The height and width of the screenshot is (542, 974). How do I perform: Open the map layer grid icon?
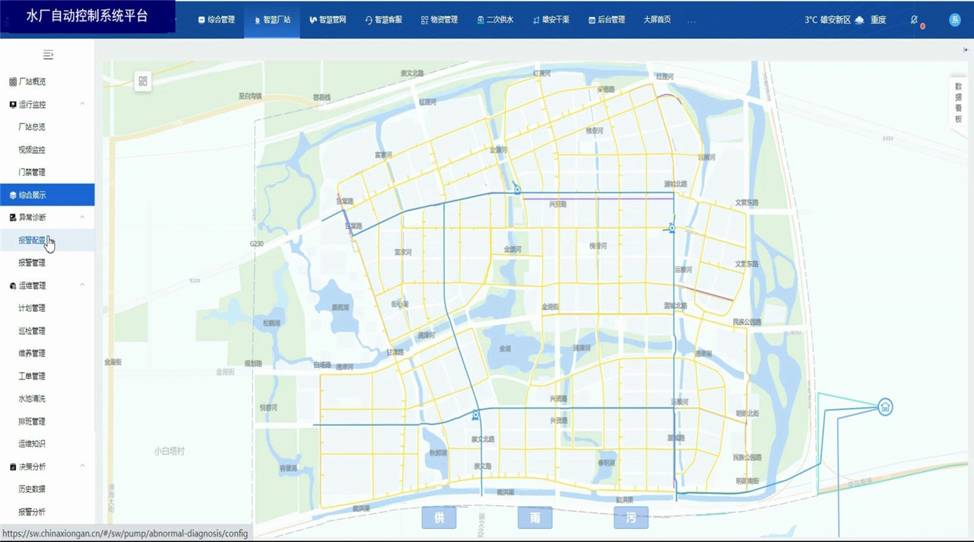click(143, 81)
